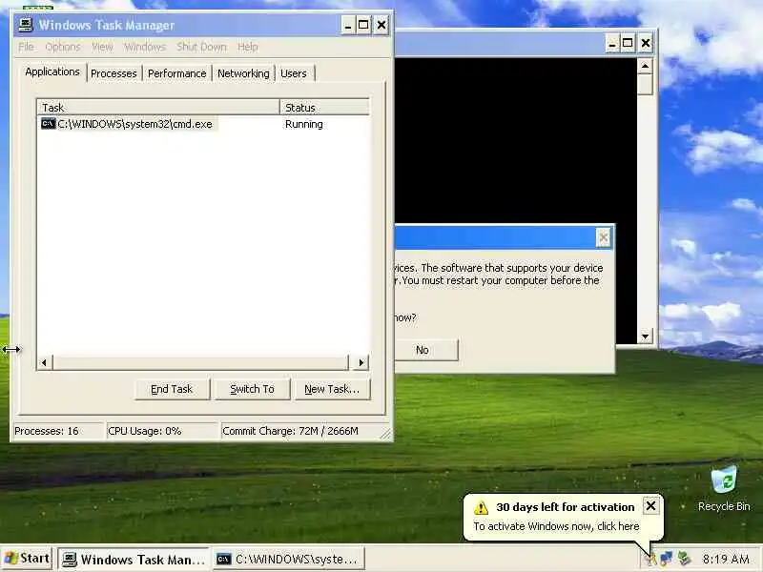Click 'To activate Windows now, click here'
This screenshot has height=572, width=763.
click(x=556, y=526)
